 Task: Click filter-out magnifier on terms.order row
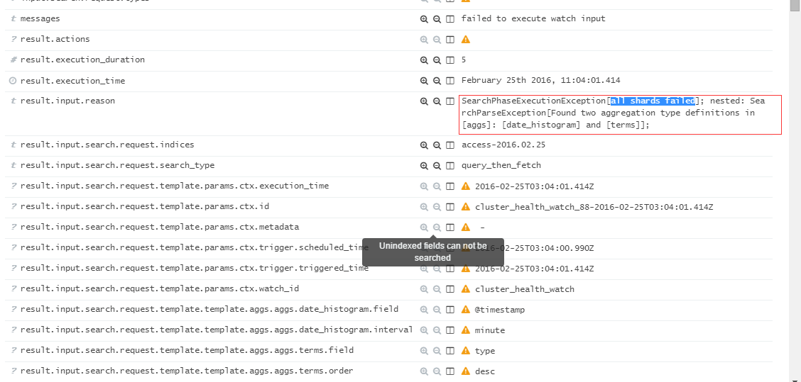(437, 371)
